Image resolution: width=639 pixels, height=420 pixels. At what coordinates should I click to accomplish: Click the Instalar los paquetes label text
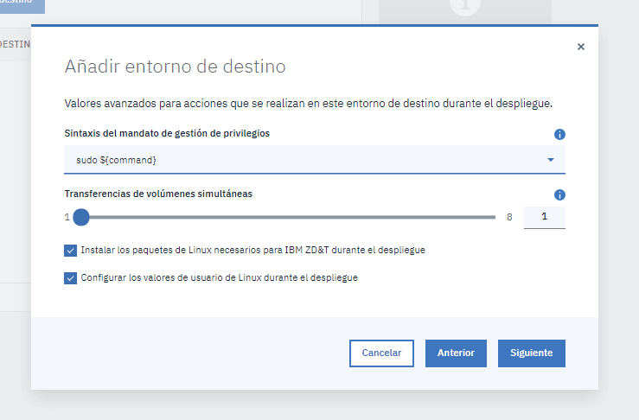click(x=252, y=251)
